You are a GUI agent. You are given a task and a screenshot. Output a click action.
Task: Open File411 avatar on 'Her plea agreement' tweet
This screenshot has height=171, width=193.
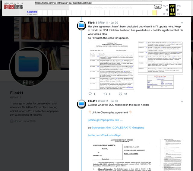81,26
